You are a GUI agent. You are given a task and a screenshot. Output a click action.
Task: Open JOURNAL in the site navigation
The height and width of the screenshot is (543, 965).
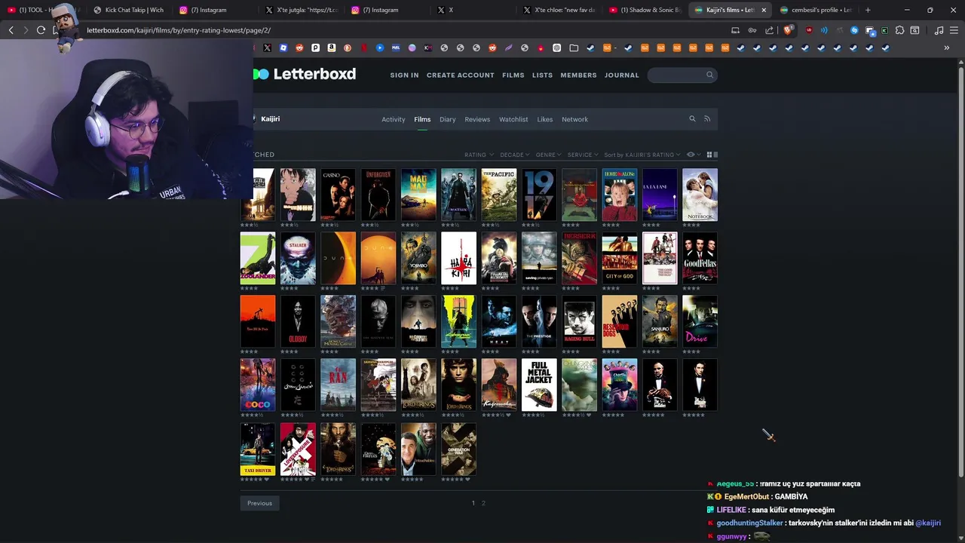[622, 75]
